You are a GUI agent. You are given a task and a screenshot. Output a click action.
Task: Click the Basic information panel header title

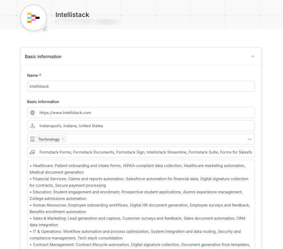click(x=43, y=56)
